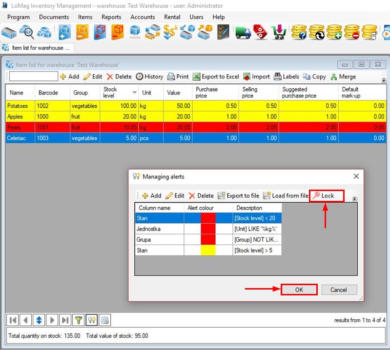Open the Rental menu
This screenshot has height=350, width=390.
[172, 17]
